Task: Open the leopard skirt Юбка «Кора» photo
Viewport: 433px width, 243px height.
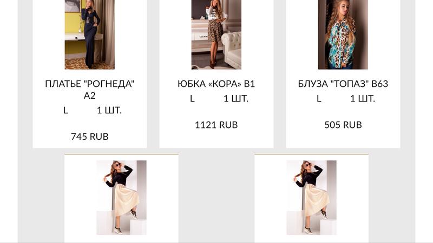Action: tap(216, 35)
